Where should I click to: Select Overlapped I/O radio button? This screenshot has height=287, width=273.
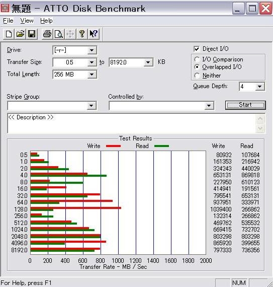tap(197, 67)
